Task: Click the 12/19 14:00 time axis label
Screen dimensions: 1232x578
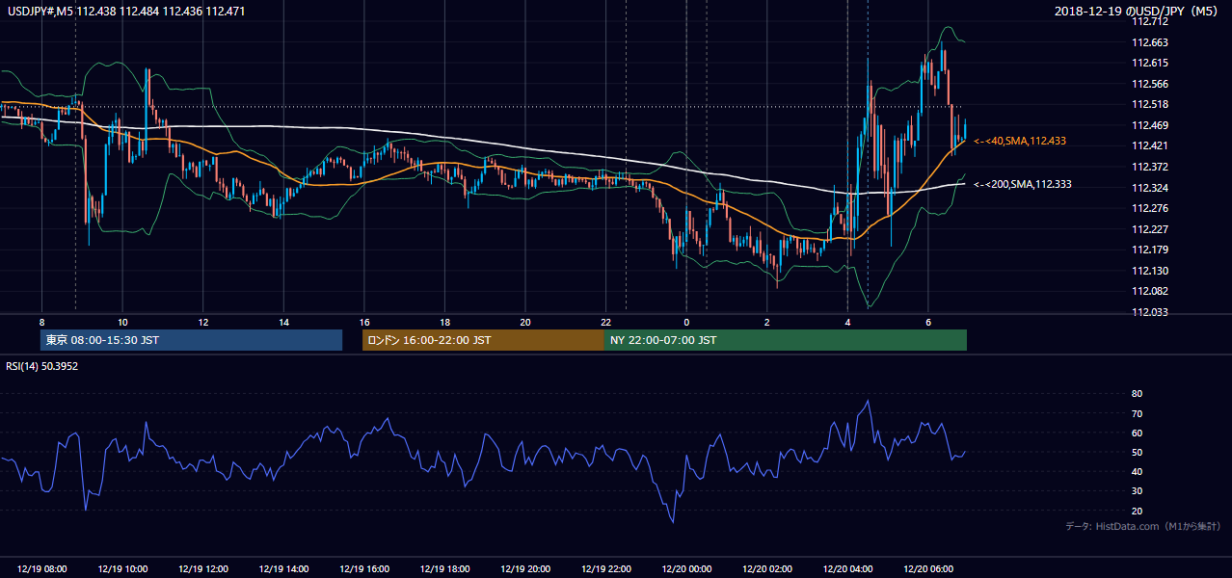Action: point(283,569)
